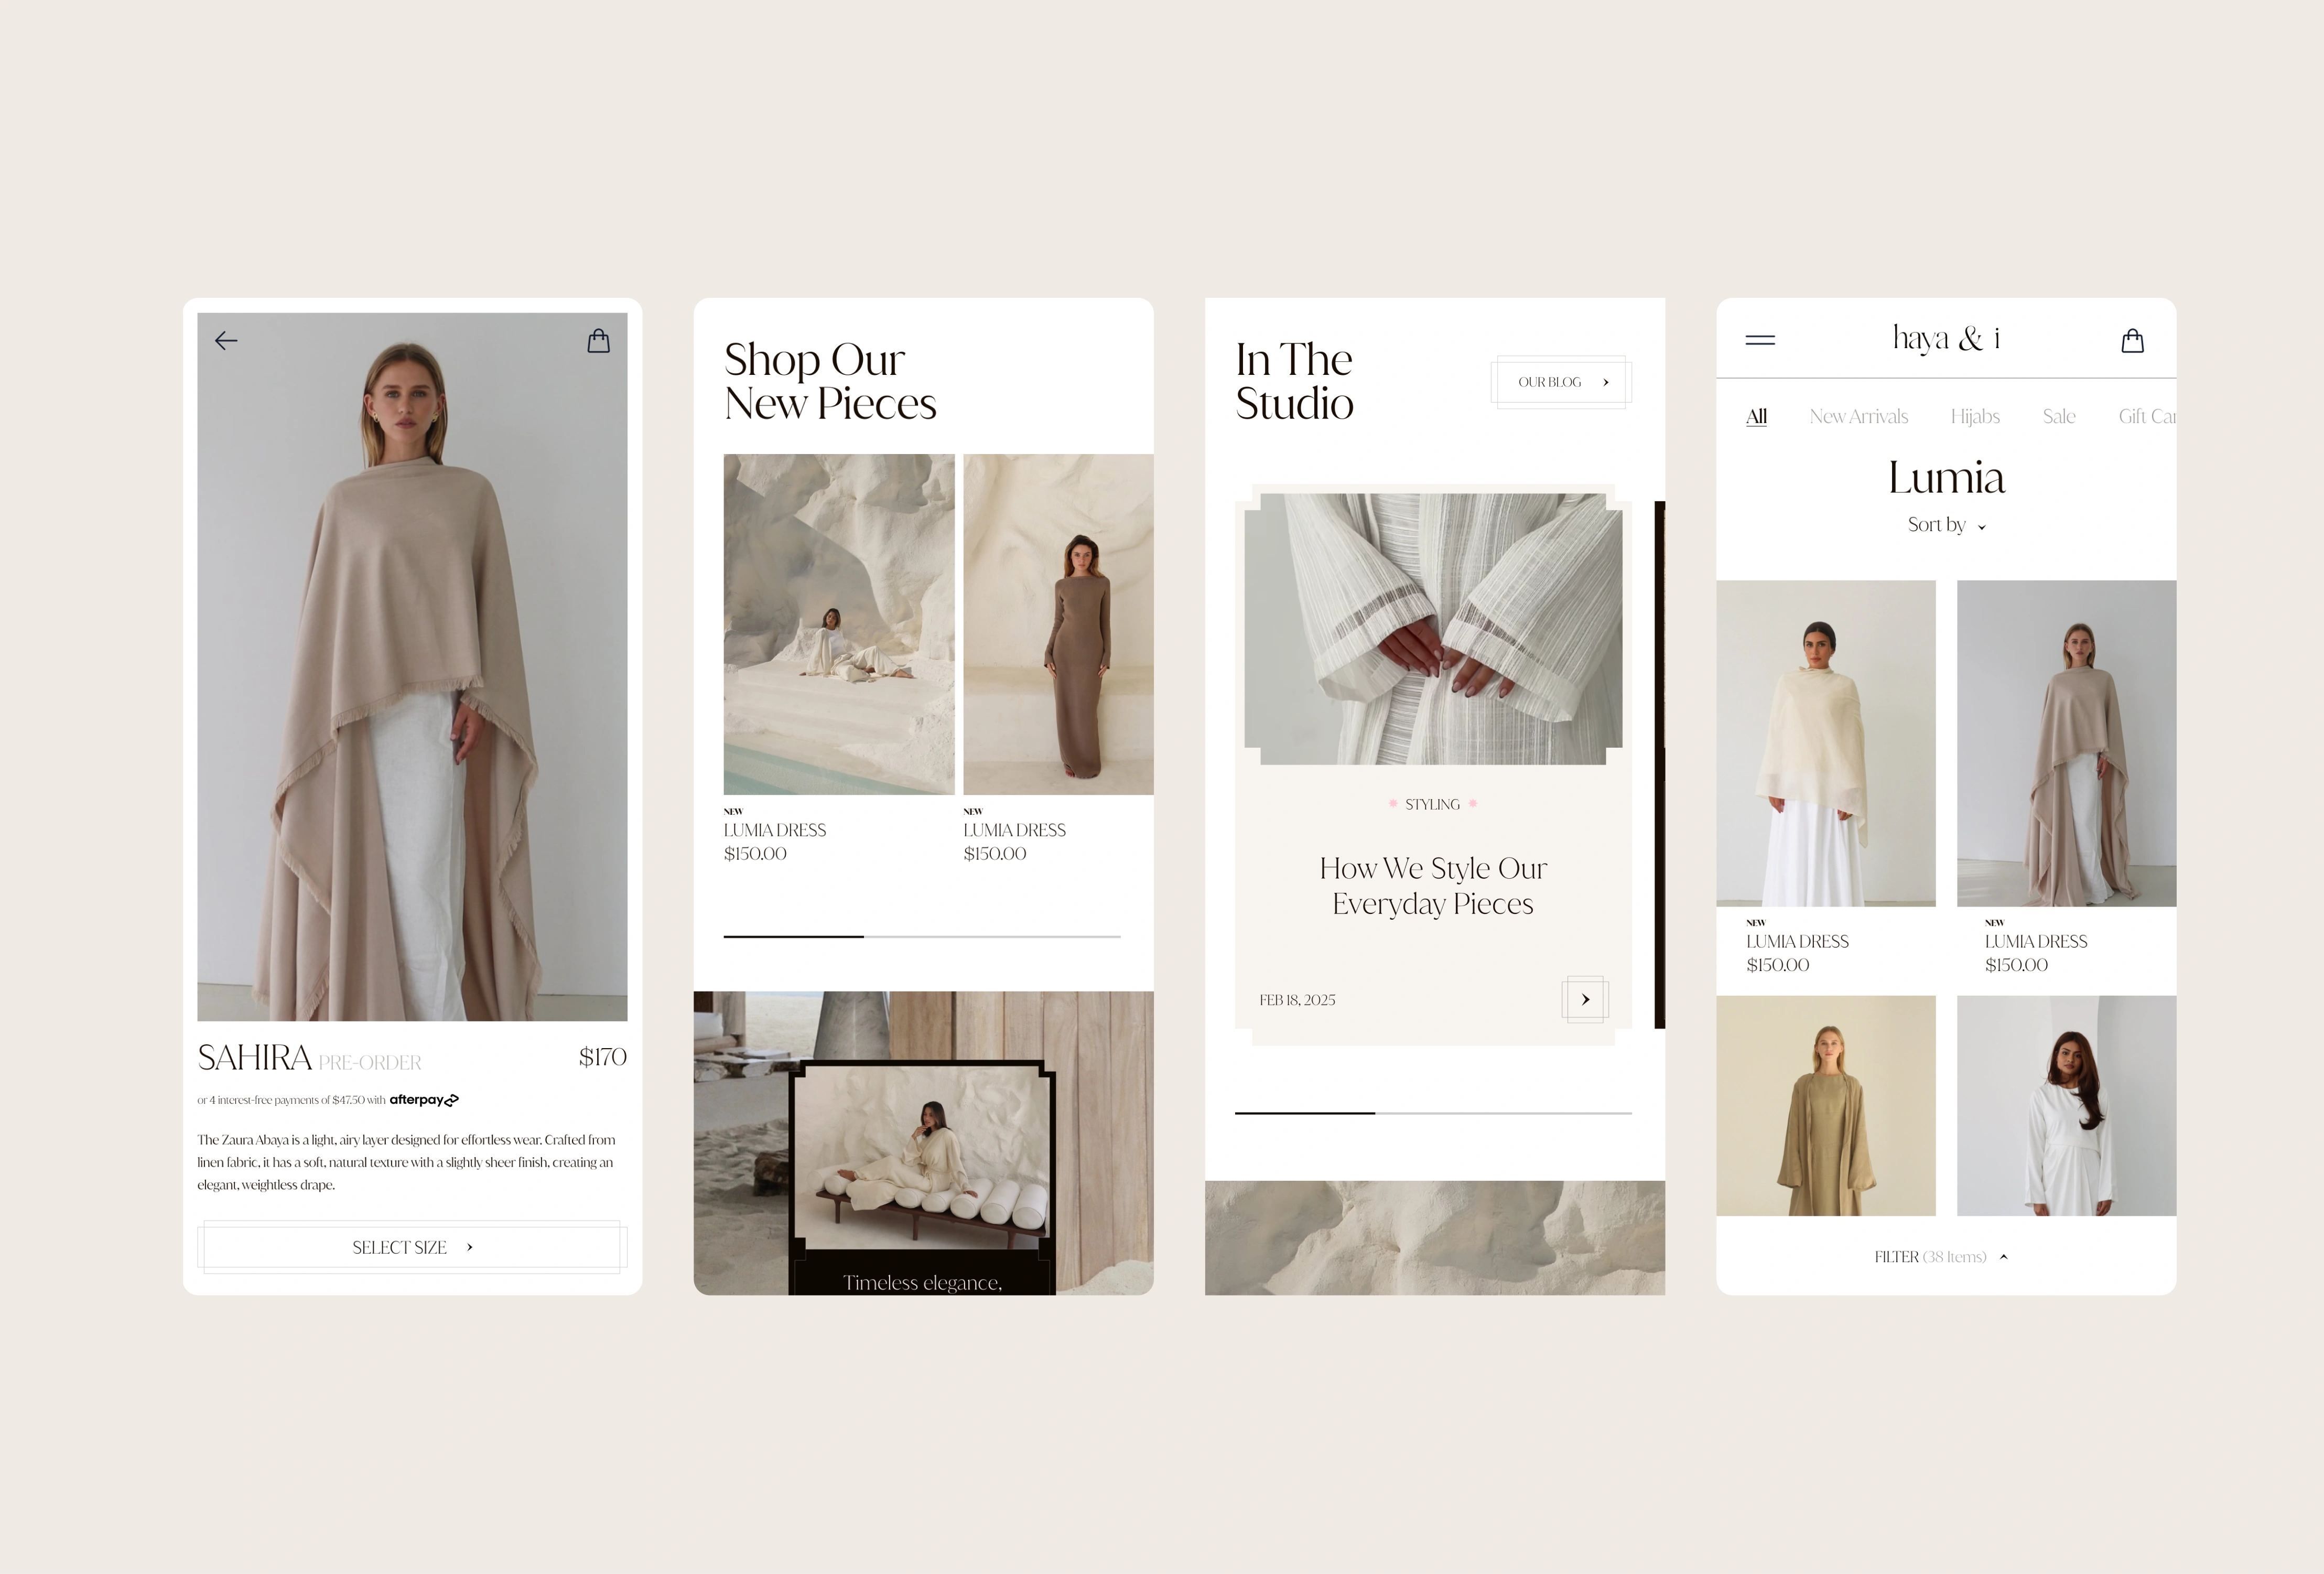Click the back arrow on Sahira page
Screen dimensions: 2324x1574
coord(226,341)
